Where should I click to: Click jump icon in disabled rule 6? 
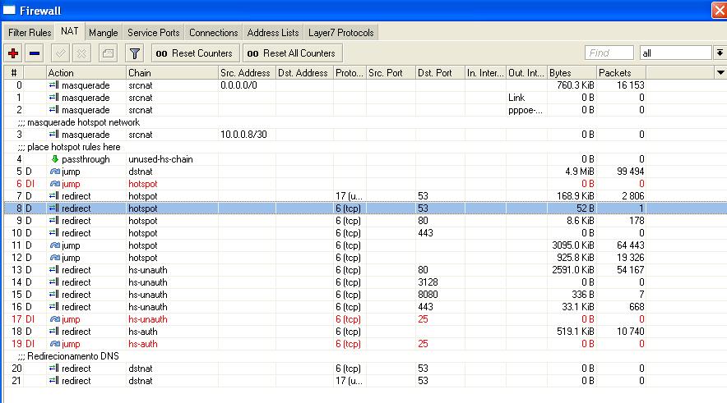(55, 184)
